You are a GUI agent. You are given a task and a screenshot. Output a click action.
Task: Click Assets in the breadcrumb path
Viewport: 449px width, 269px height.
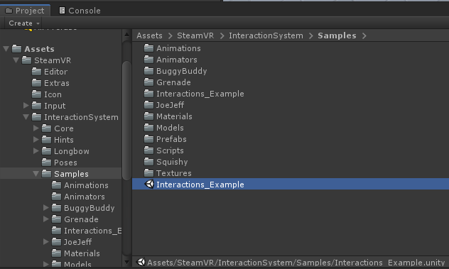click(x=149, y=35)
